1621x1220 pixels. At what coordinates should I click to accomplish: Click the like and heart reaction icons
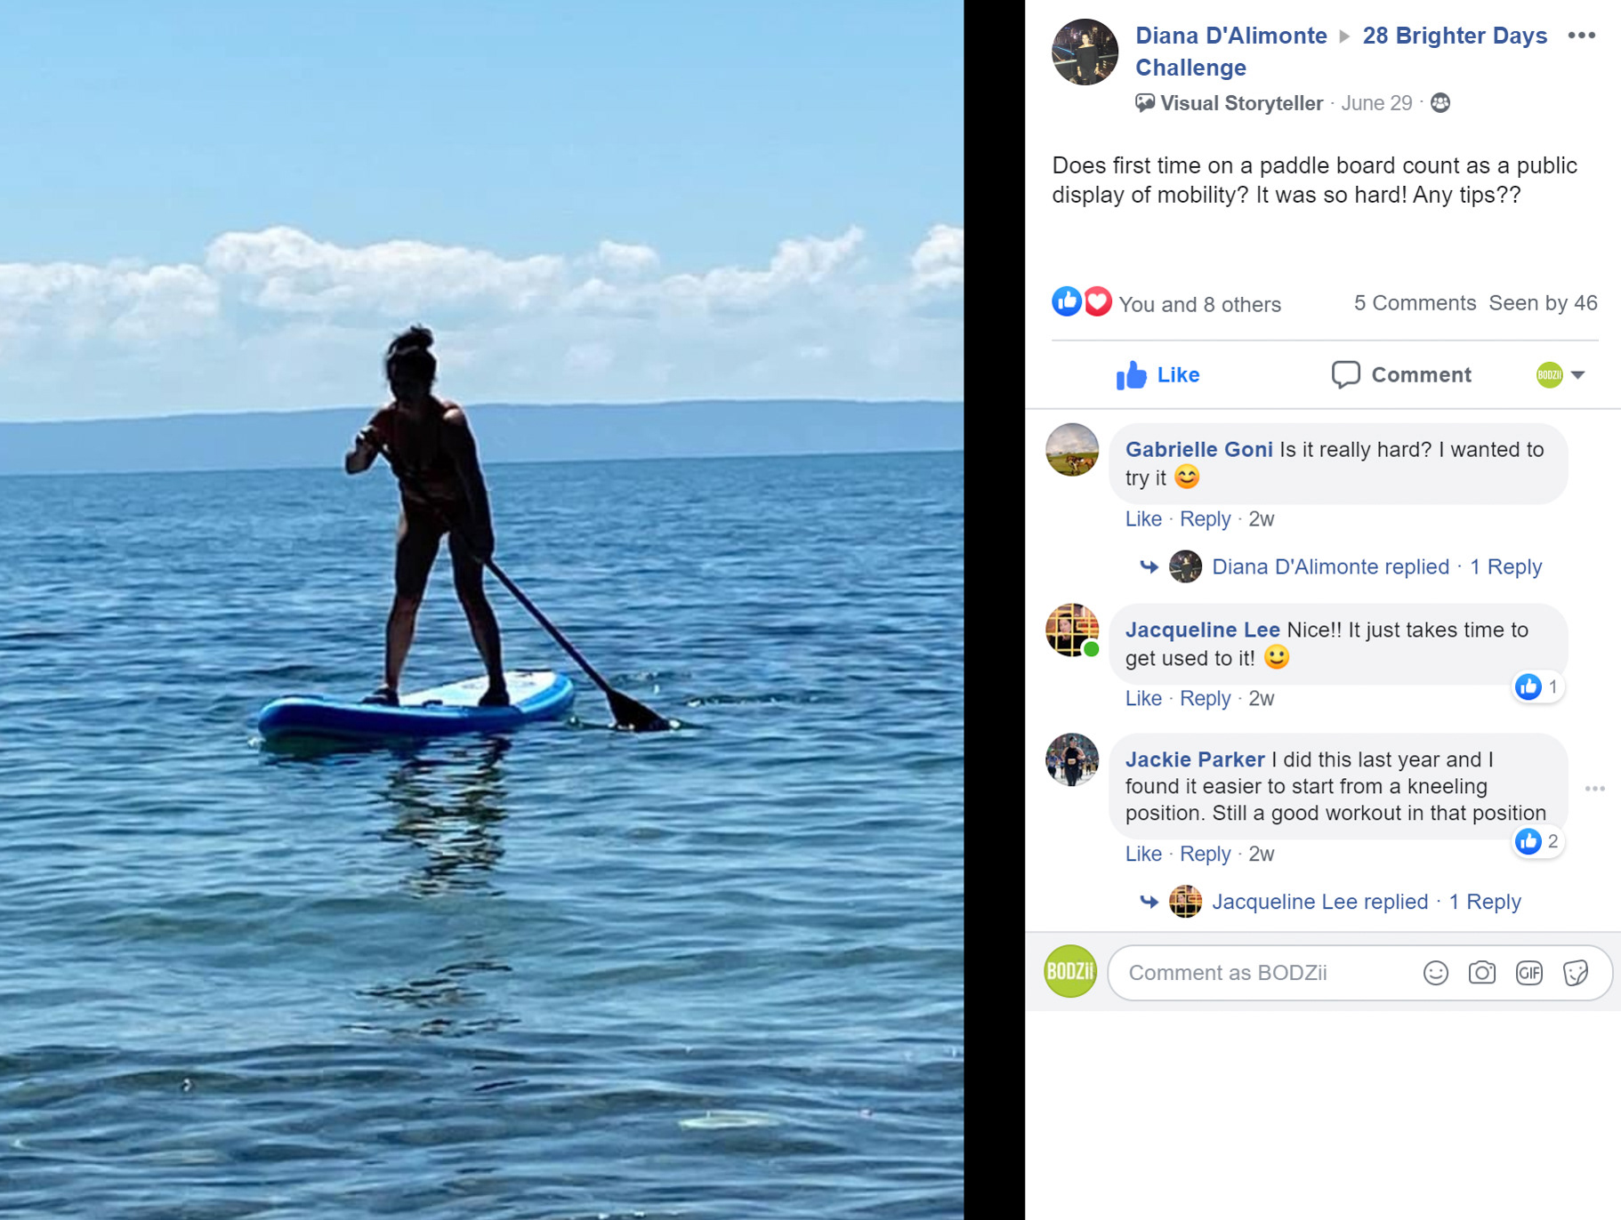(x=1082, y=302)
